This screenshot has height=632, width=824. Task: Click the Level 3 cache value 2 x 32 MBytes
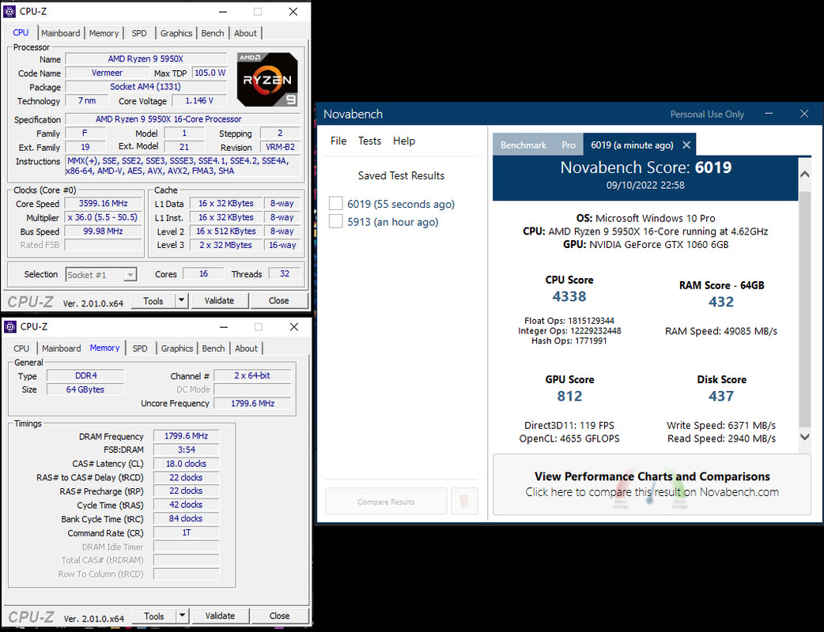(225, 245)
